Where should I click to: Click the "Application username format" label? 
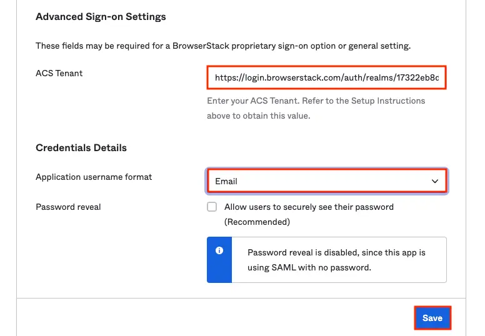pyautogui.click(x=94, y=177)
